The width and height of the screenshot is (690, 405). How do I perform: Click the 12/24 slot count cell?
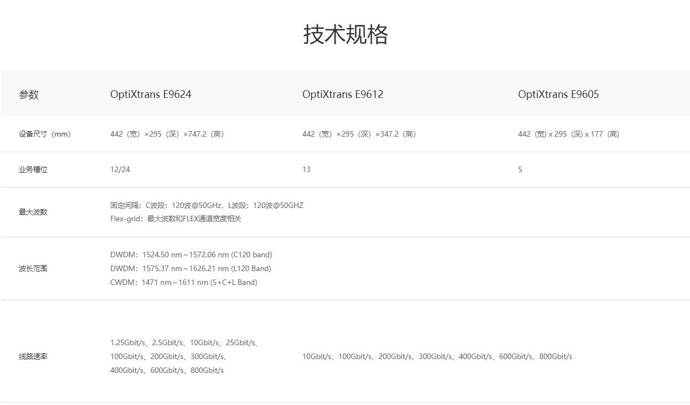click(120, 169)
